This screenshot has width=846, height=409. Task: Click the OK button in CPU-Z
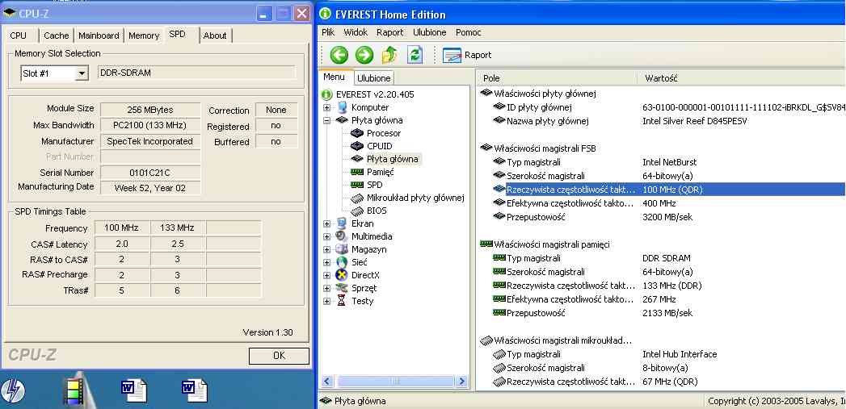[x=279, y=356]
